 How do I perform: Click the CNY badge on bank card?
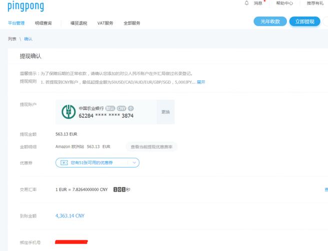121,108
